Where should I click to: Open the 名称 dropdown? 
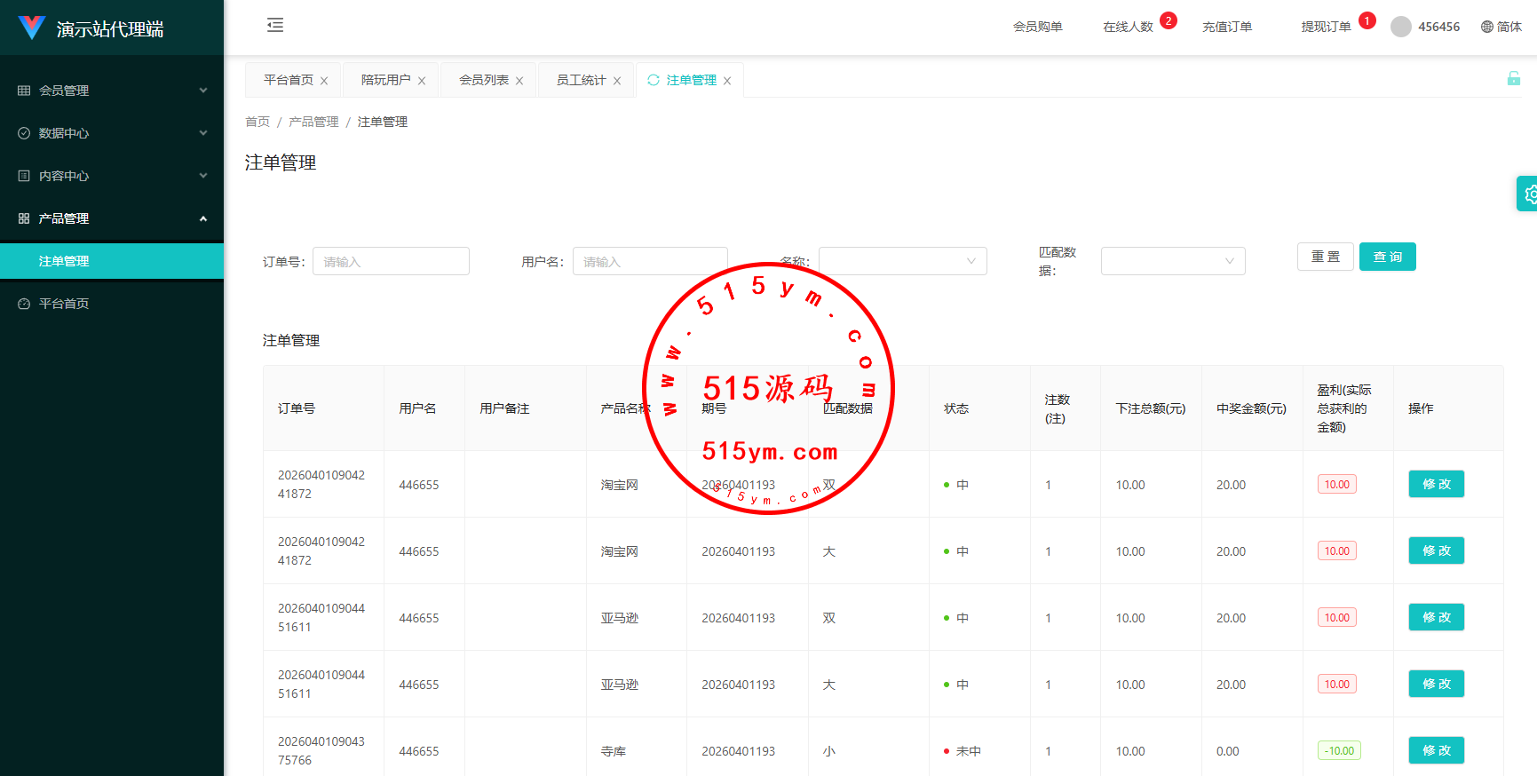pyautogui.click(x=902, y=261)
